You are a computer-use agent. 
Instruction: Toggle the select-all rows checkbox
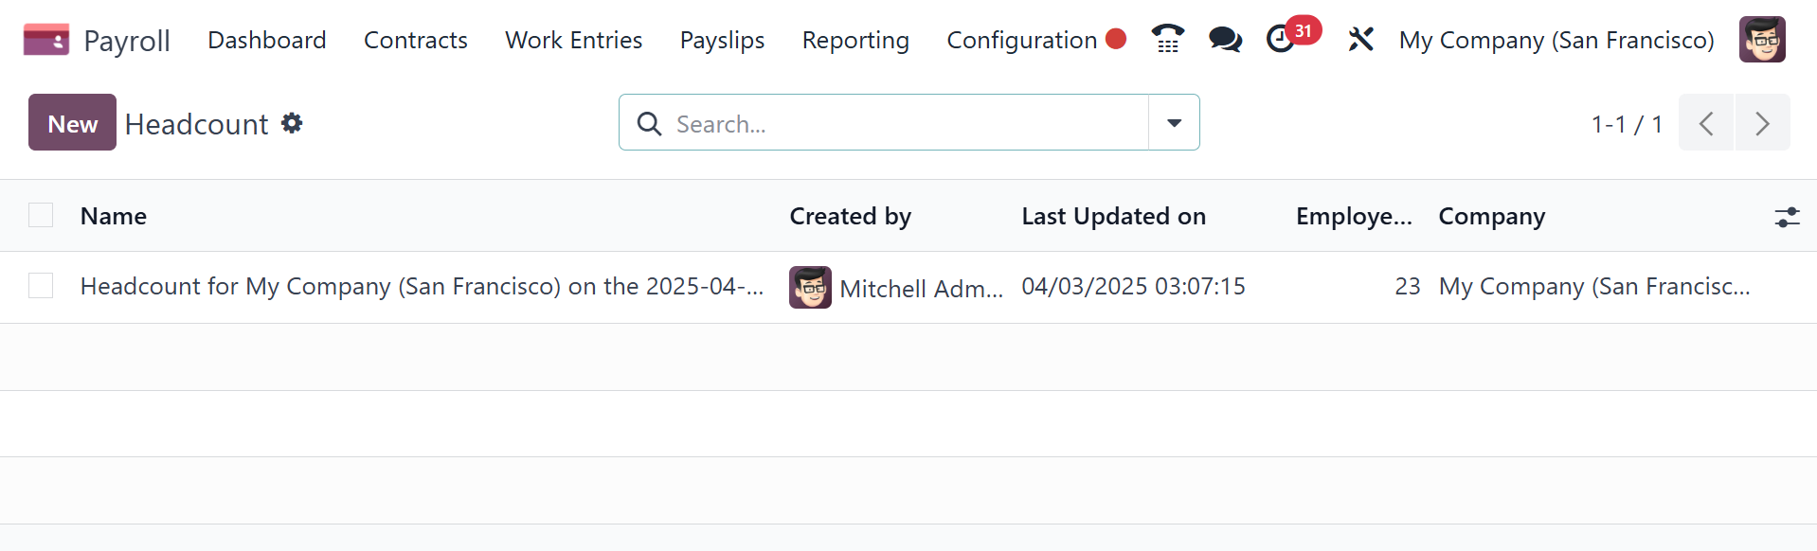click(41, 216)
